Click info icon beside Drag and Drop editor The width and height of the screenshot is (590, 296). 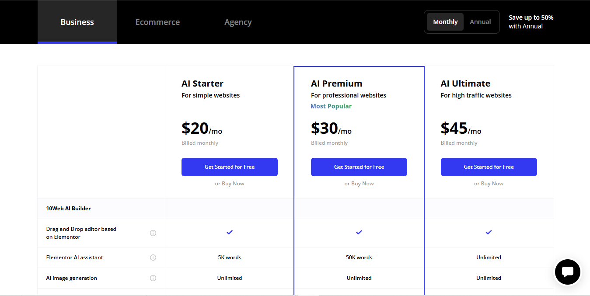click(153, 233)
